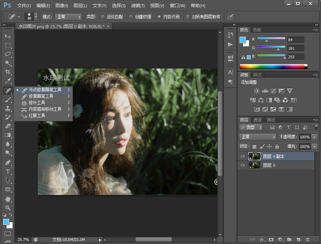Choose the Lasso tool
321x244 pixels.
click(x=8, y=54)
